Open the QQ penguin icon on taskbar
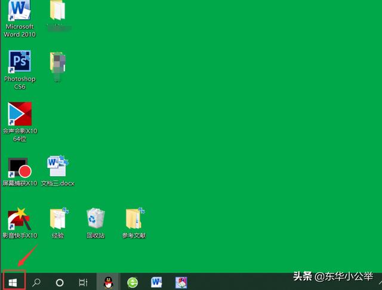 point(108,282)
